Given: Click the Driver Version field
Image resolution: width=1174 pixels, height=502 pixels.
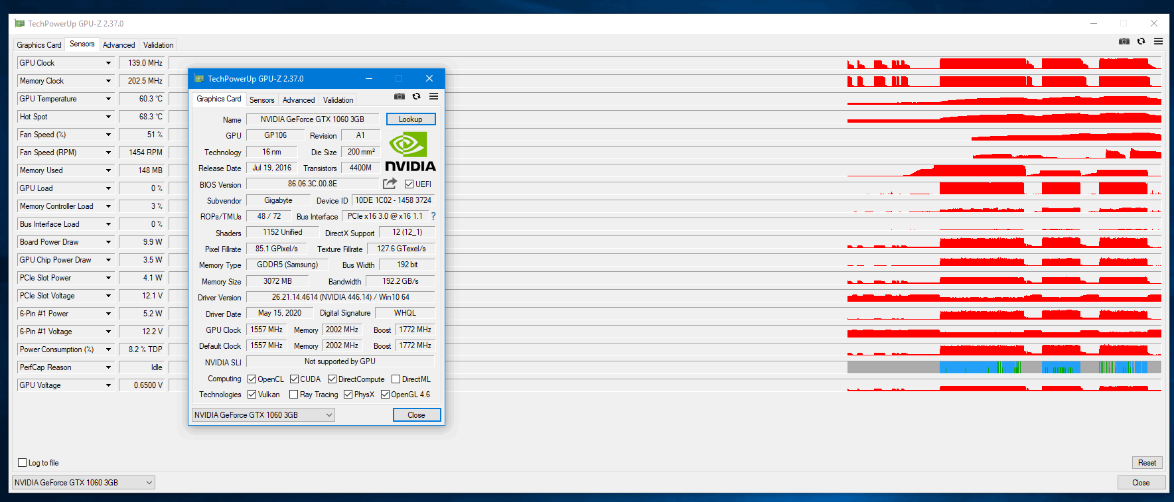Looking at the screenshot, I should pyautogui.click(x=340, y=297).
